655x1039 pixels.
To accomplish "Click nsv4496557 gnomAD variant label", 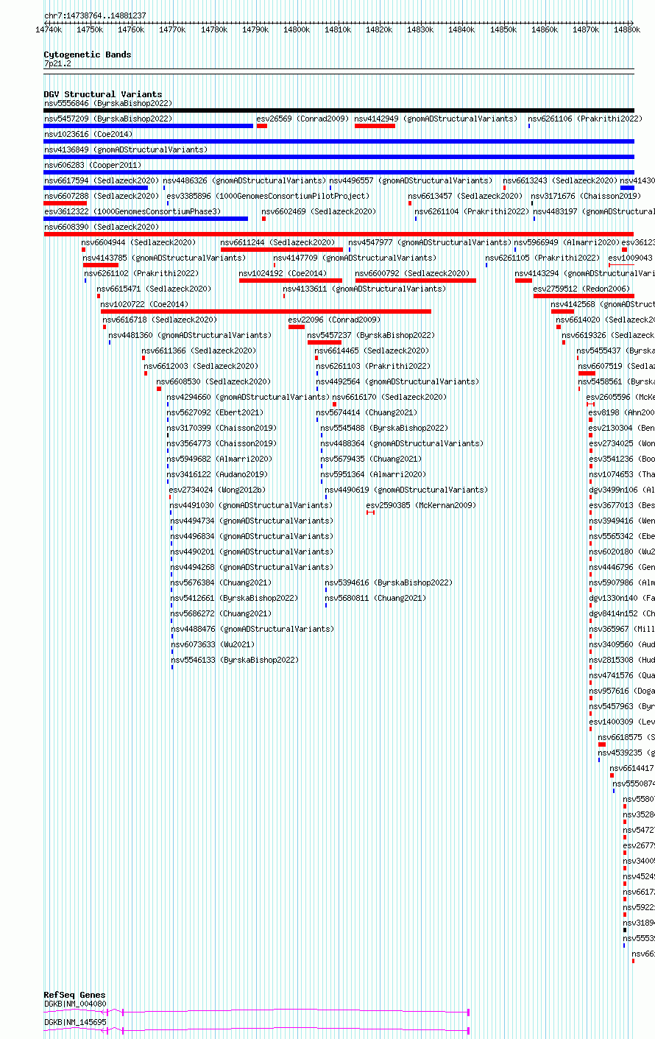I will 411,180.
